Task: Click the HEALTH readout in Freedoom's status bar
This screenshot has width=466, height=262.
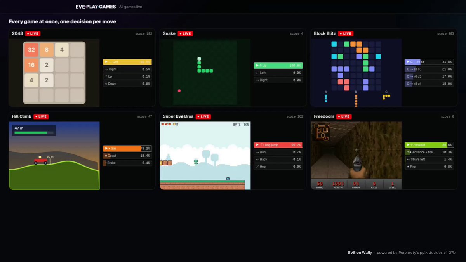Action: pos(338,185)
